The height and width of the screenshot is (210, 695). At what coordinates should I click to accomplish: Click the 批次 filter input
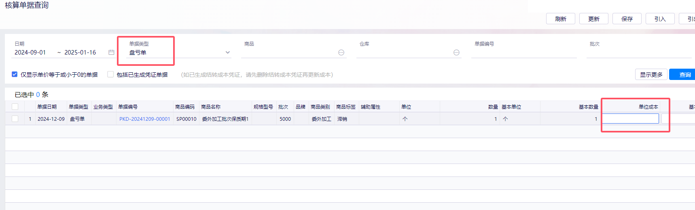coord(639,52)
